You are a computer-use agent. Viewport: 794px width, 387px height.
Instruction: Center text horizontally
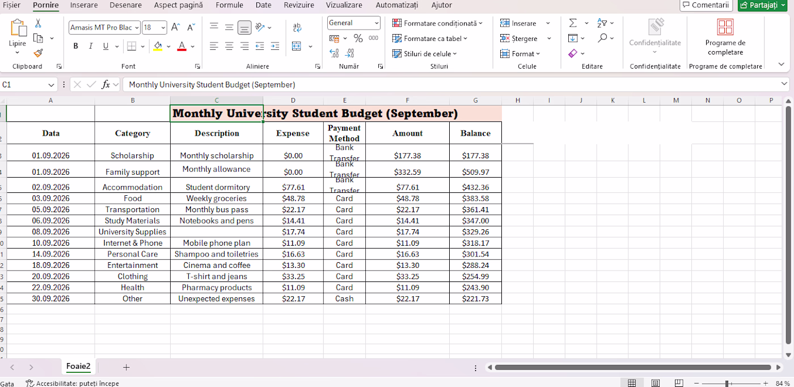pos(229,47)
